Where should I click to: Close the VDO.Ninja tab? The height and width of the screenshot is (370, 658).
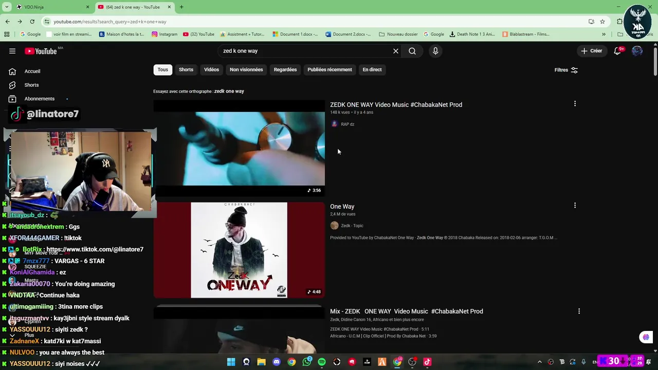point(87,7)
